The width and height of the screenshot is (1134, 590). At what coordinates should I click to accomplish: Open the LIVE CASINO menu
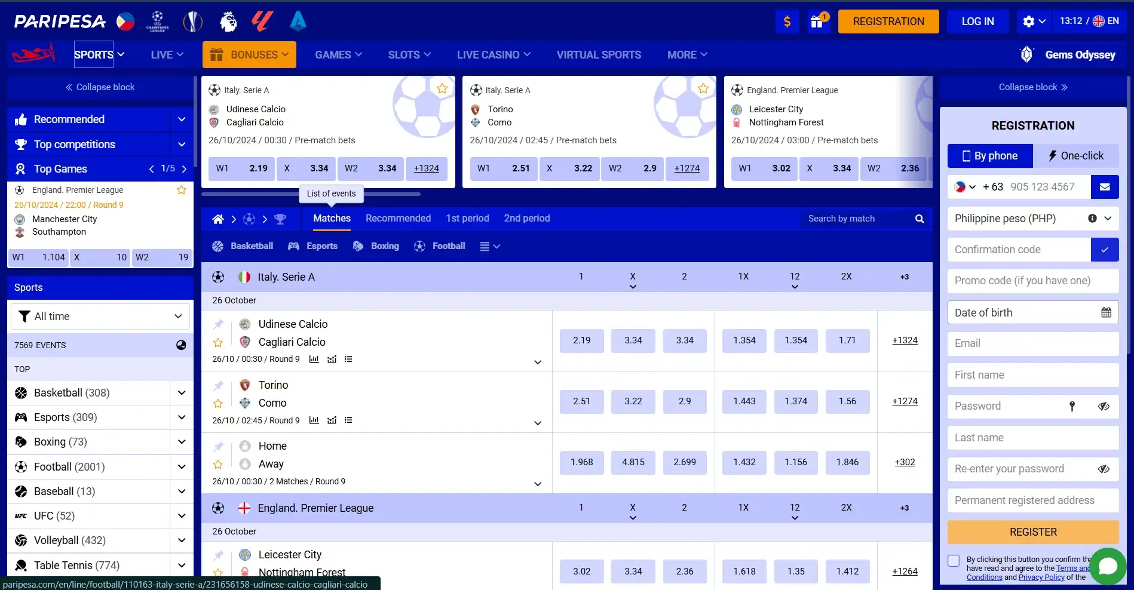pyautogui.click(x=494, y=55)
